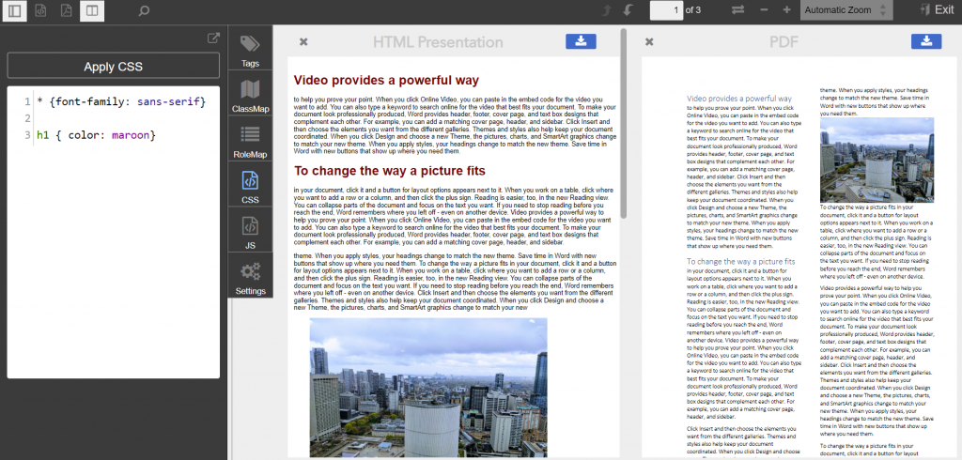Viewport: 962px width, 460px height.
Task: Open the search magnifier tool
Action: pyautogui.click(x=144, y=10)
